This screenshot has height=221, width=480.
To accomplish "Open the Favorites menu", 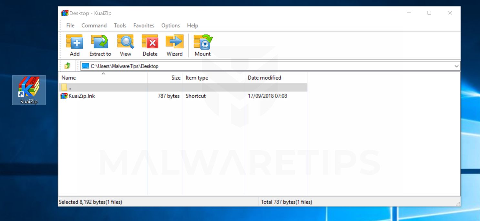I will [144, 25].
